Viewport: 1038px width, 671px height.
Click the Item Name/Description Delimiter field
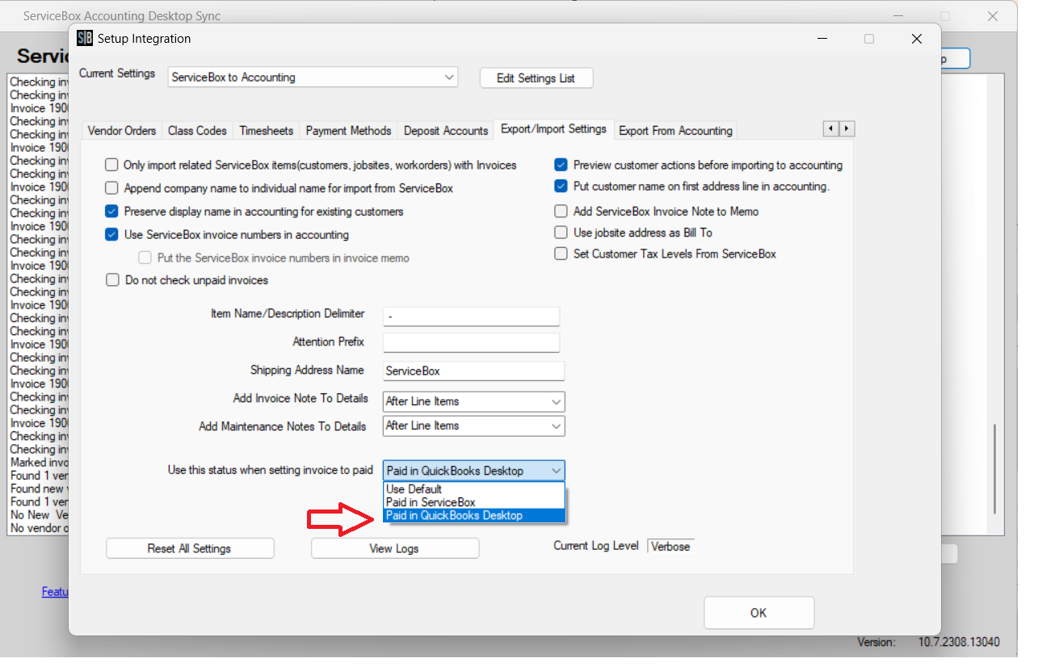click(x=471, y=317)
